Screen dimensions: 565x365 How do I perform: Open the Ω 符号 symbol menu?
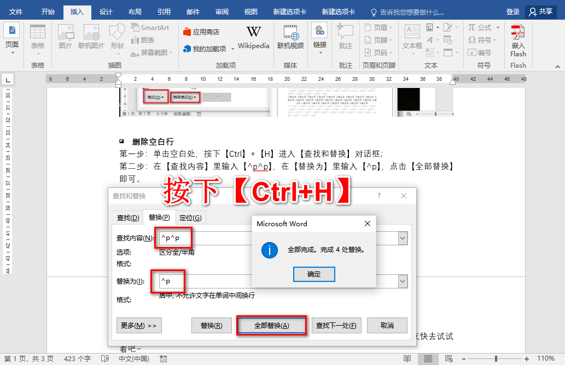(x=482, y=40)
